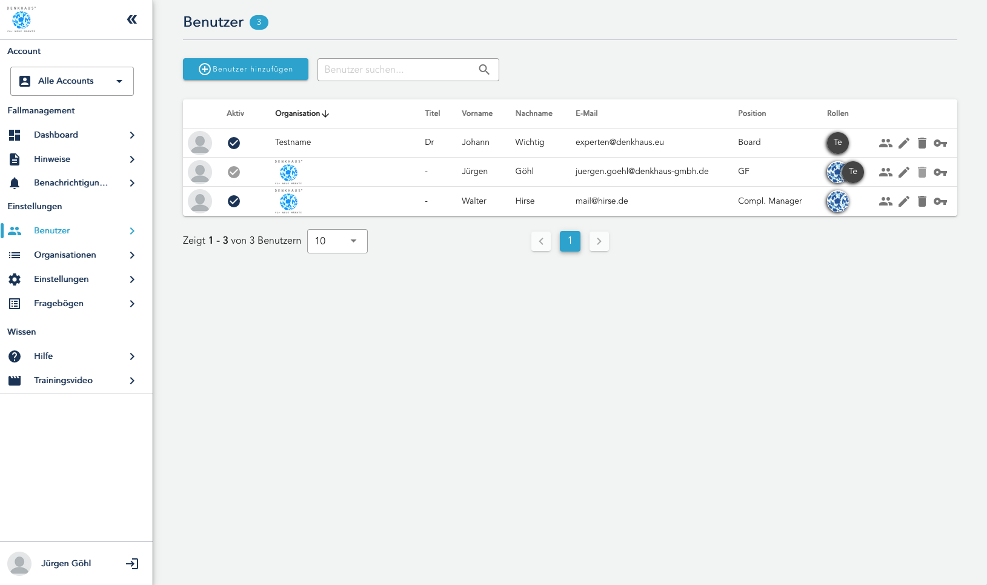Collapse the sidebar with the double-chevron icon
The image size is (987, 585).
click(131, 20)
